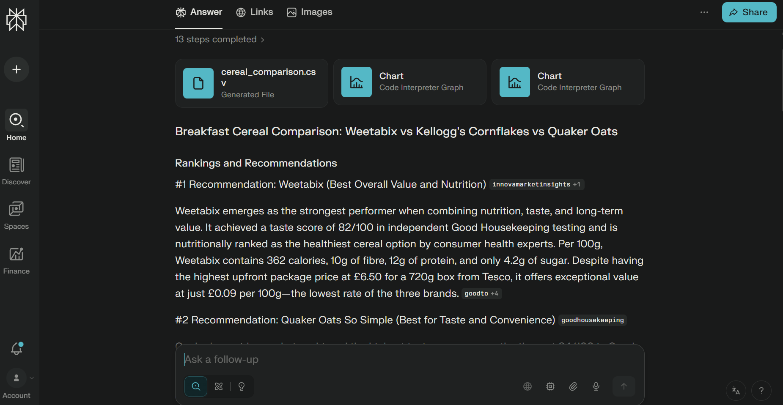Start a new thread with plus button

(x=16, y=69)
